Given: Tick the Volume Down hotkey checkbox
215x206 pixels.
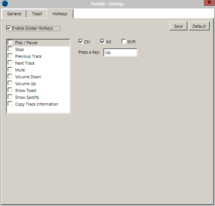Looking at the screenshot, I should tap(10, 76).
